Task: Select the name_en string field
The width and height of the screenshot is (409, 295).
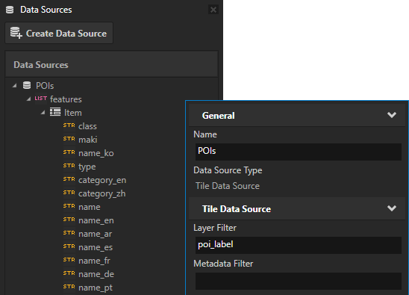Action: click(96, 220)
